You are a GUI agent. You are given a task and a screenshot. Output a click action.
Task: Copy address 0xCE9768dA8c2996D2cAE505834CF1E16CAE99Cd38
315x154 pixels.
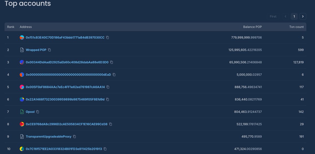pyautogui.click(x=111, y=124)
